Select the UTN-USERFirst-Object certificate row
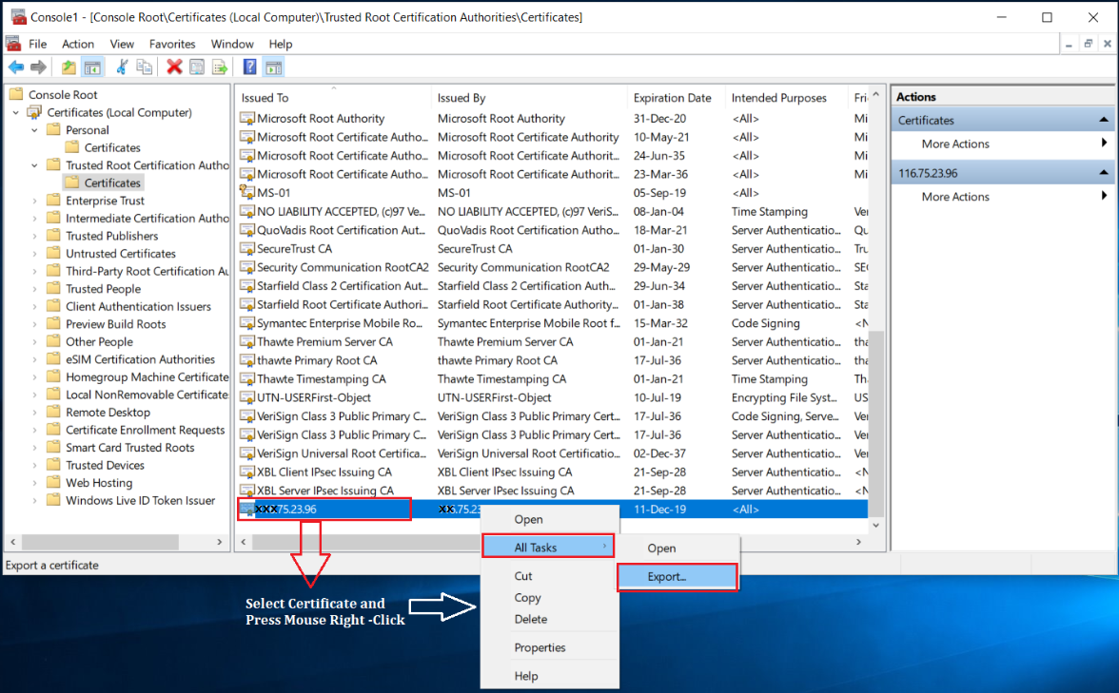This screenshot has width=1119, height=693. [x=552, y=397]
